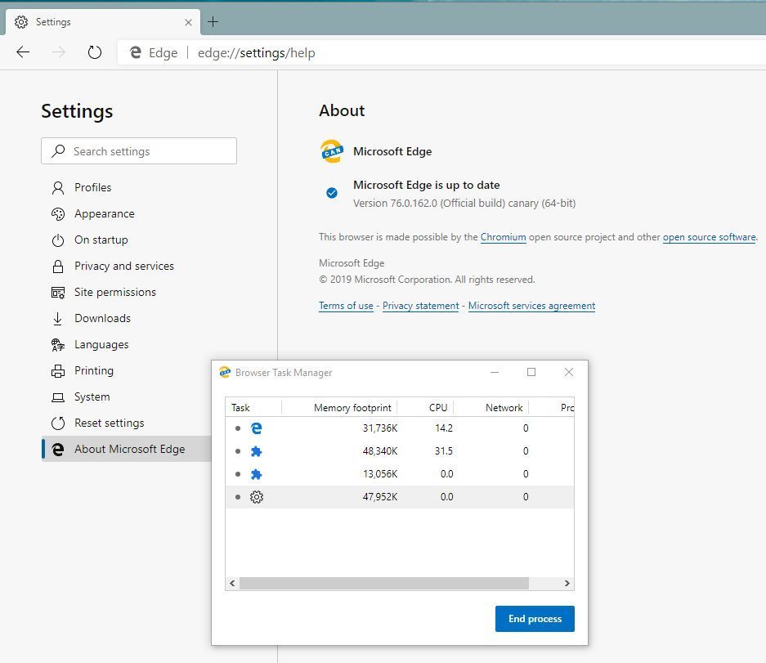The width and height of the screenshot is (766, 663).
Task: Select the Settings tab
Action: pyautogui.click(x=102, y=22)
